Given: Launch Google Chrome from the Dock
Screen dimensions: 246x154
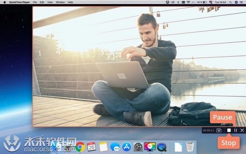Looking at the screenshot, I should [80, 147].
